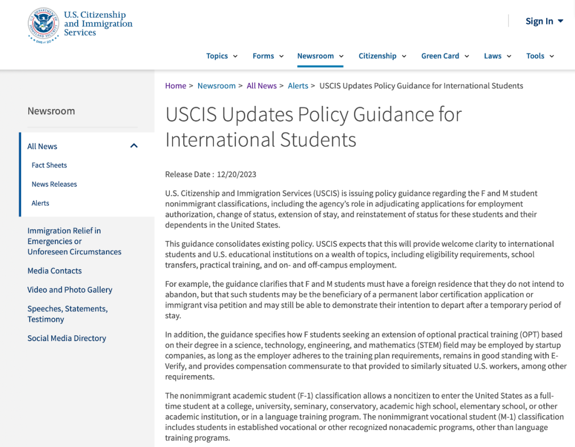The image size is (575, 447).
Task: Open Video and Photo Gallery link
Action: tap(70, 290)
